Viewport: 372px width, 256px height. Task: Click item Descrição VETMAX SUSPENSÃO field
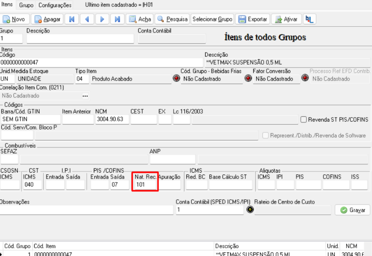click(287, 63)
